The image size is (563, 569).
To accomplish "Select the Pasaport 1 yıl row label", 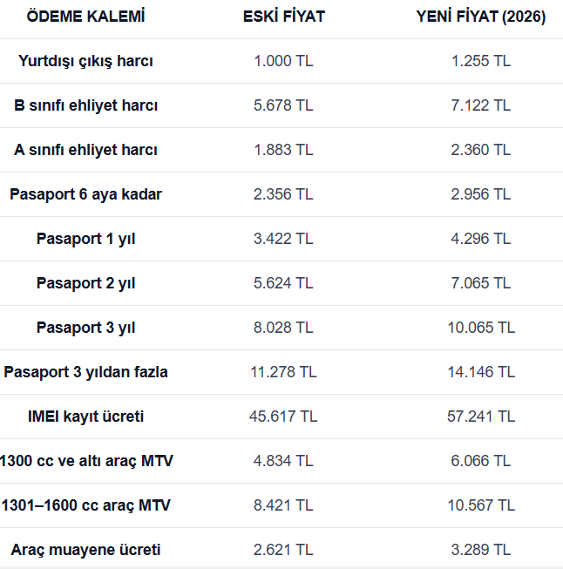I will click(x=85, y=239).
